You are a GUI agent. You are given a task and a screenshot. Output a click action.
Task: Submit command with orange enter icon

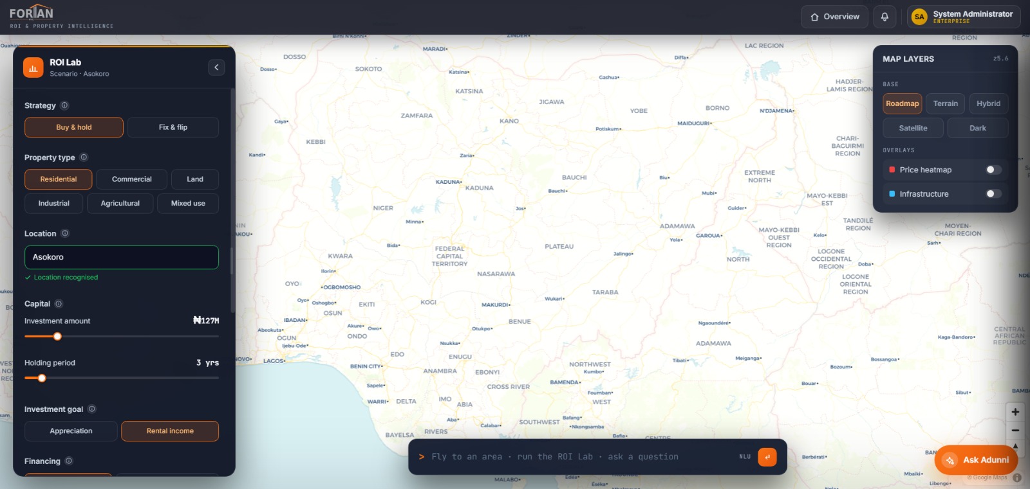point(767,457)
